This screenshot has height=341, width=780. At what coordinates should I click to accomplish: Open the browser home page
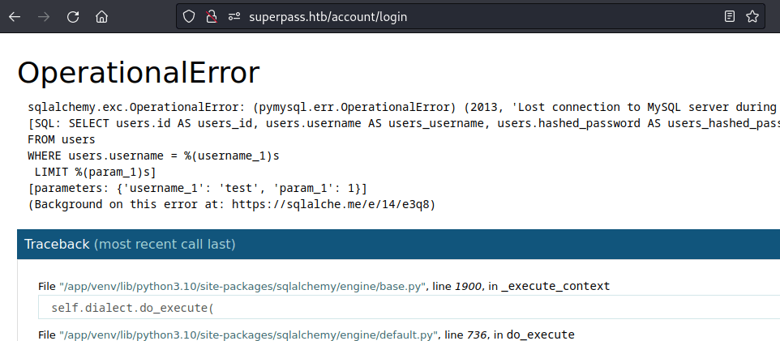tap(101, 16)
